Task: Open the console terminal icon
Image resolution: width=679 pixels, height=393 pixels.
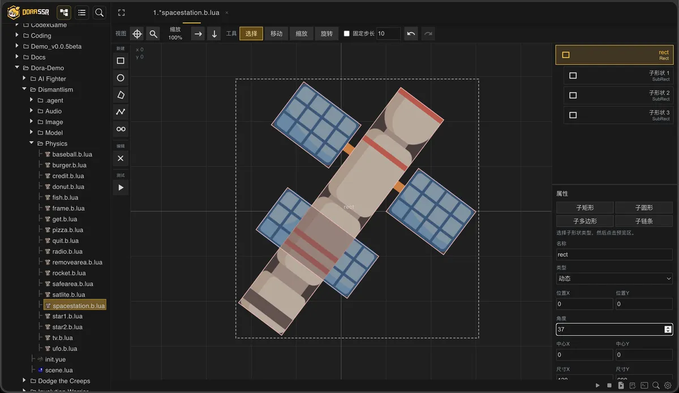Action: click(644, 386)
